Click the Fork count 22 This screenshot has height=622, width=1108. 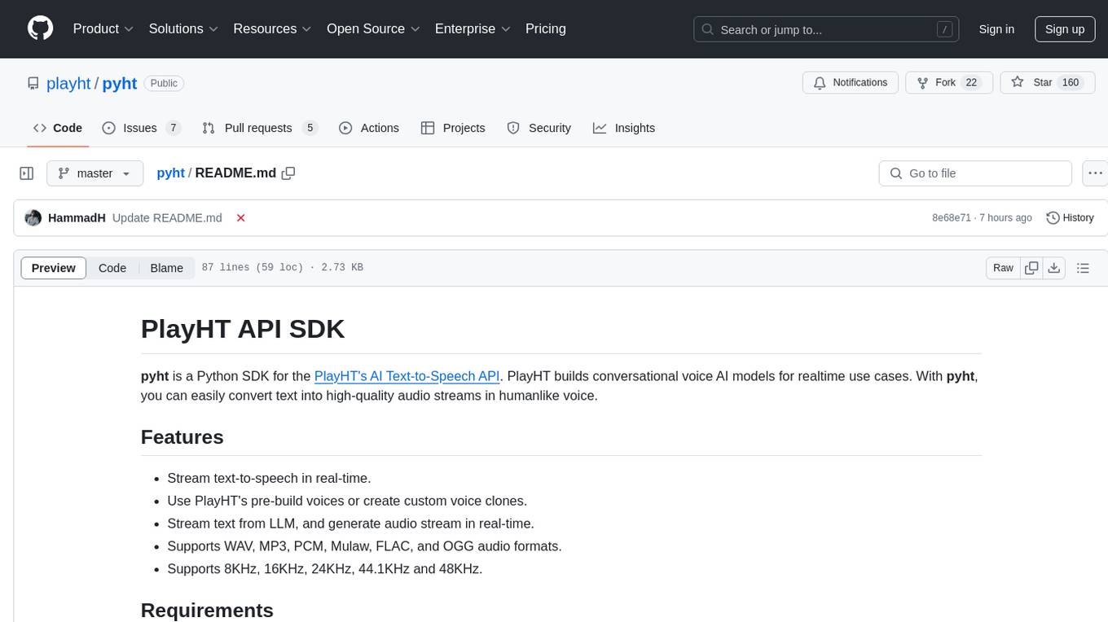tap(971, 83)
